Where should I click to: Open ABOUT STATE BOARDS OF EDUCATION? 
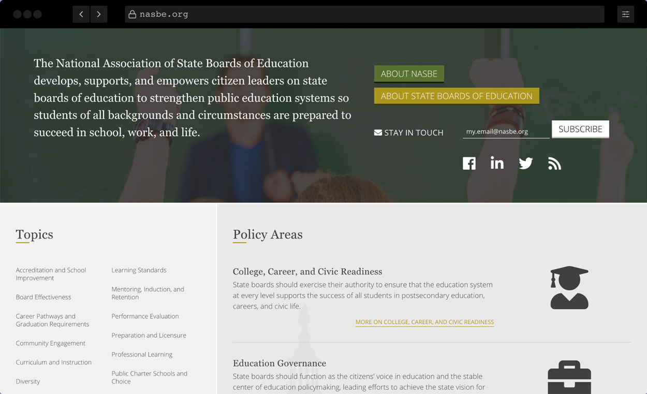[x=457, y=96]
